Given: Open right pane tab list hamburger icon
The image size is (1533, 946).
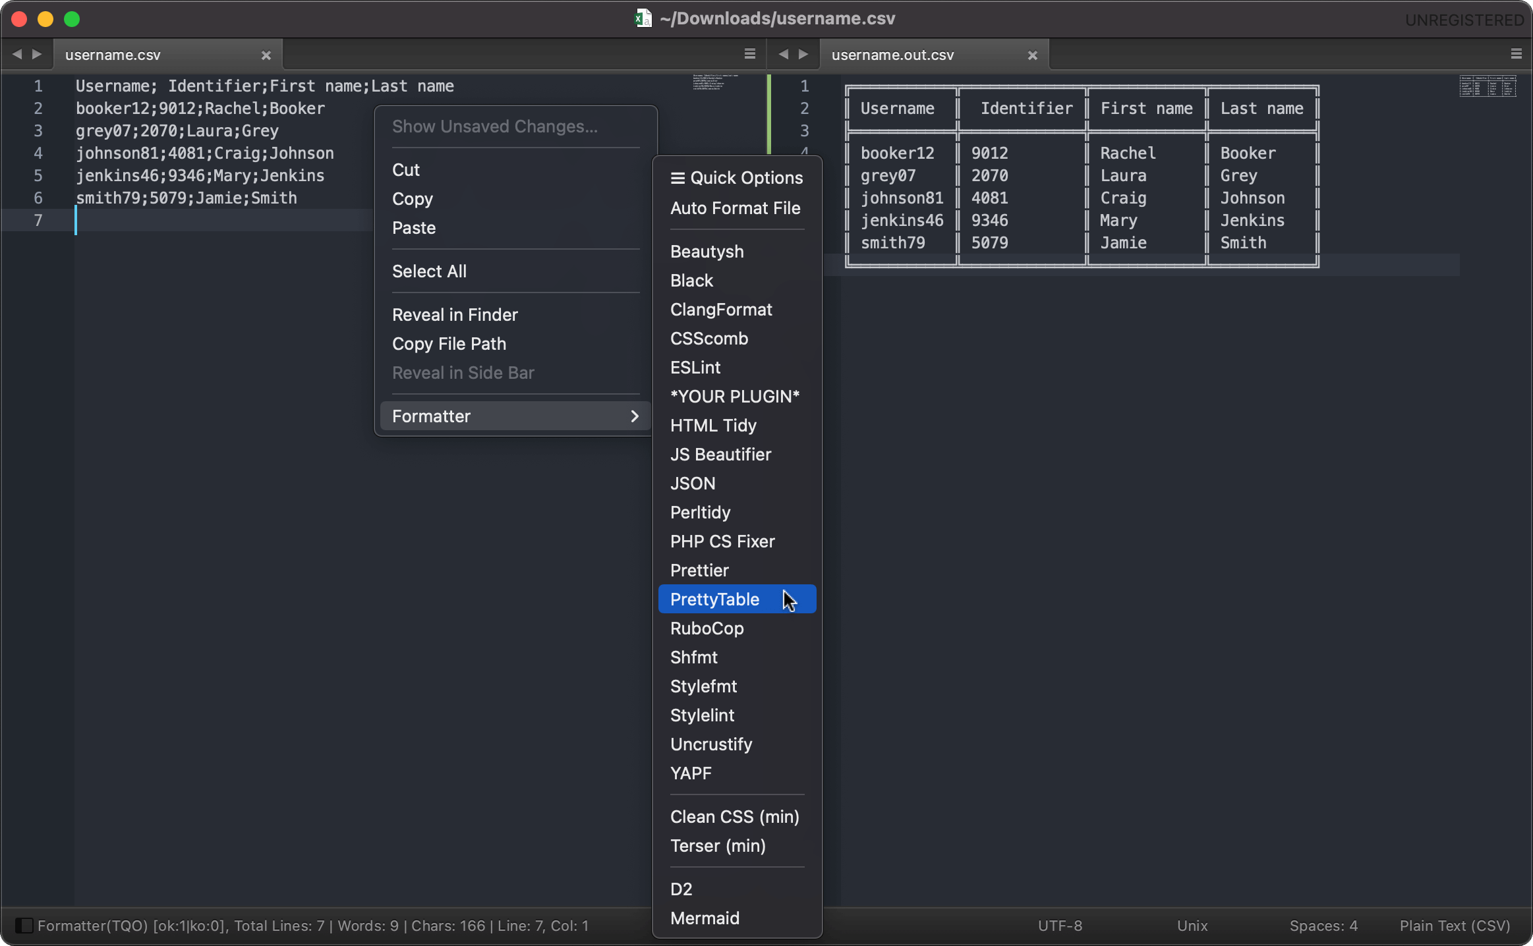Looking at the screenshot, I should [x=1517, y=54].
